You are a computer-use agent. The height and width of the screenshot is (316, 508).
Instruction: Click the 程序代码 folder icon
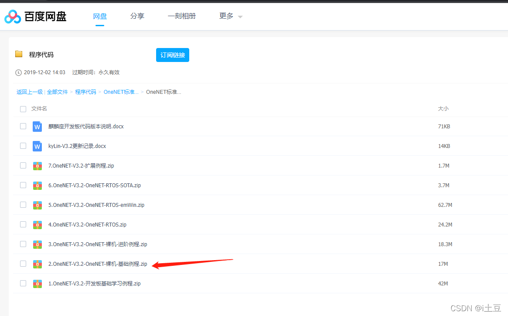(x=19, y=54)
